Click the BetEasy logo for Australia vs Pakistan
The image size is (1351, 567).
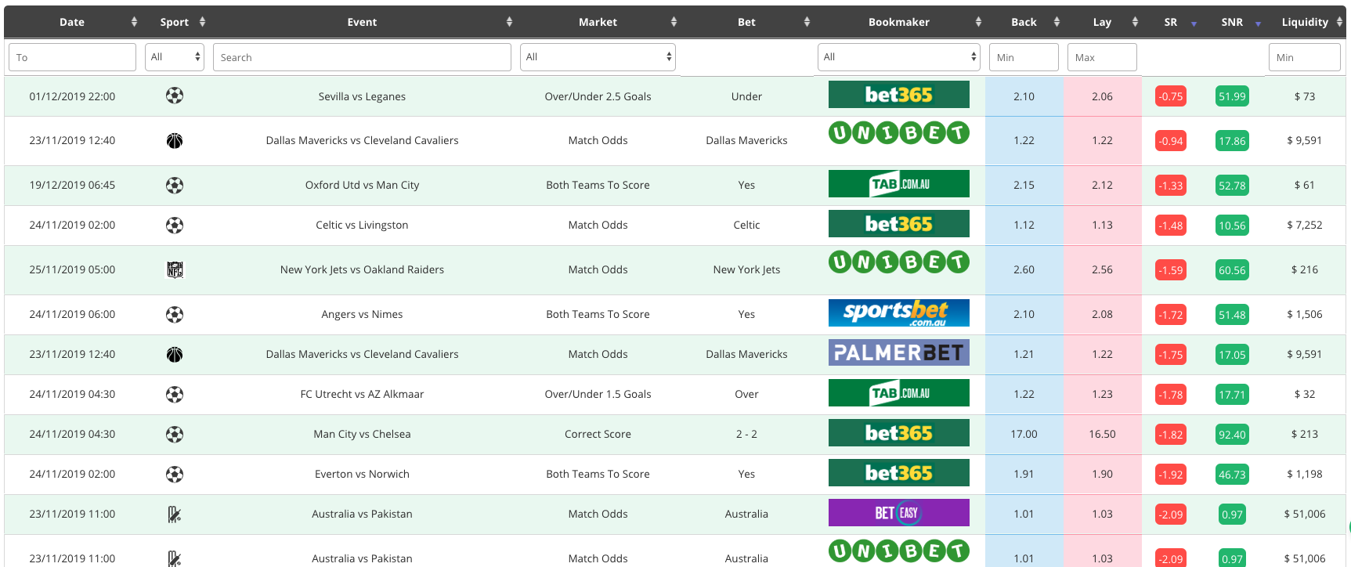click(899, 513)
